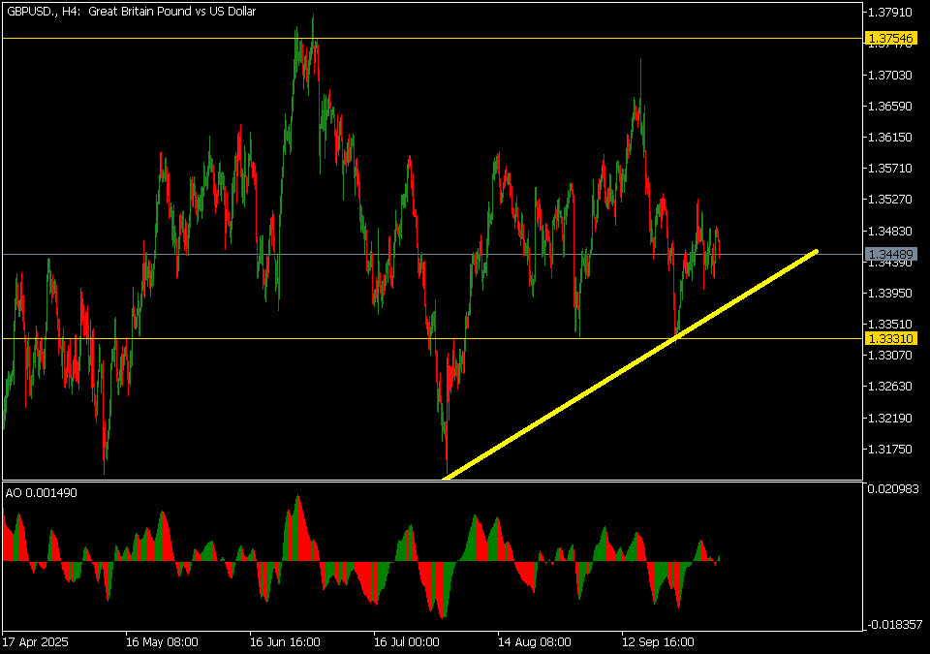Click the -0.018357 AO scale value
The image size is (930, 654).
tap(892, 625)
